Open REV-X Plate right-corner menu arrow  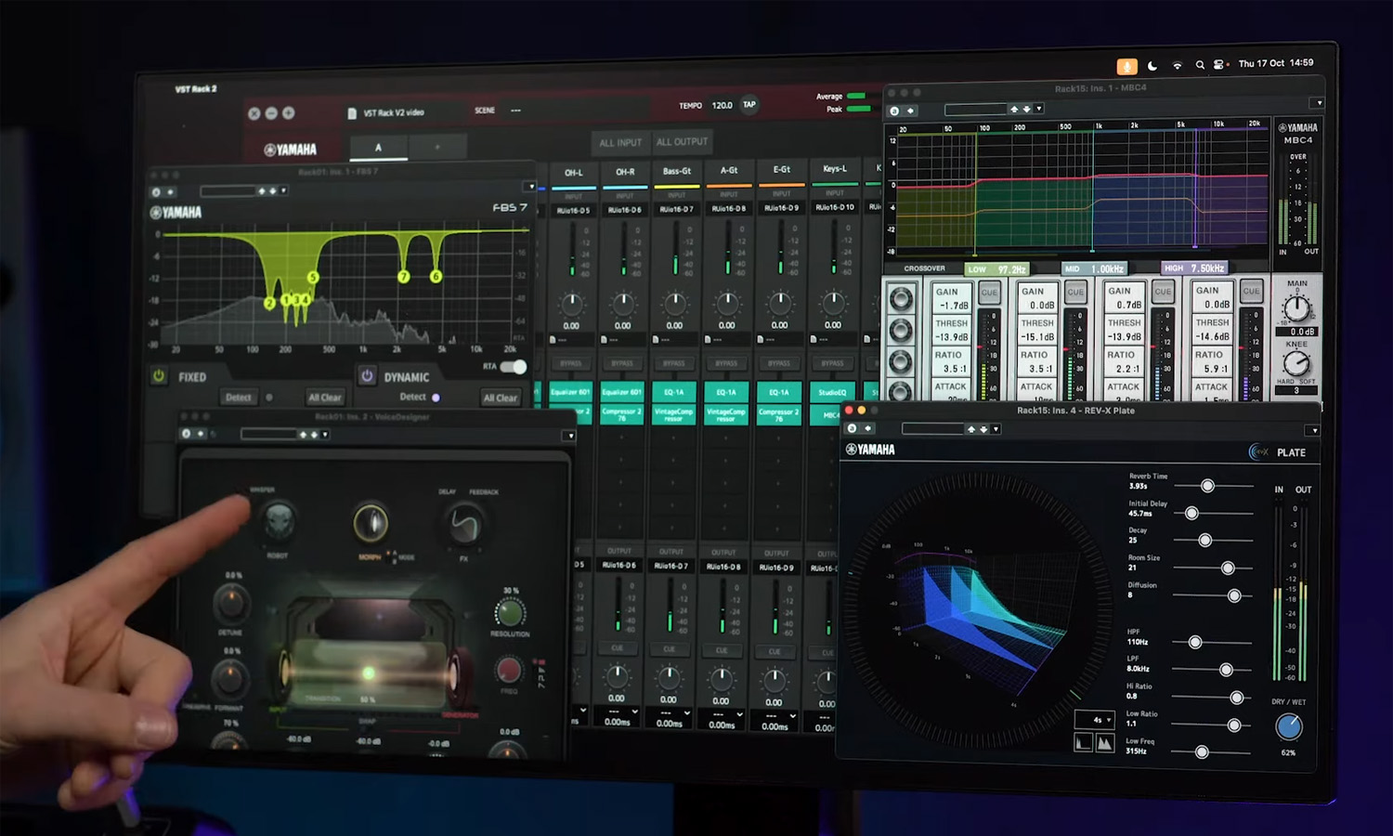[1312, 430]
